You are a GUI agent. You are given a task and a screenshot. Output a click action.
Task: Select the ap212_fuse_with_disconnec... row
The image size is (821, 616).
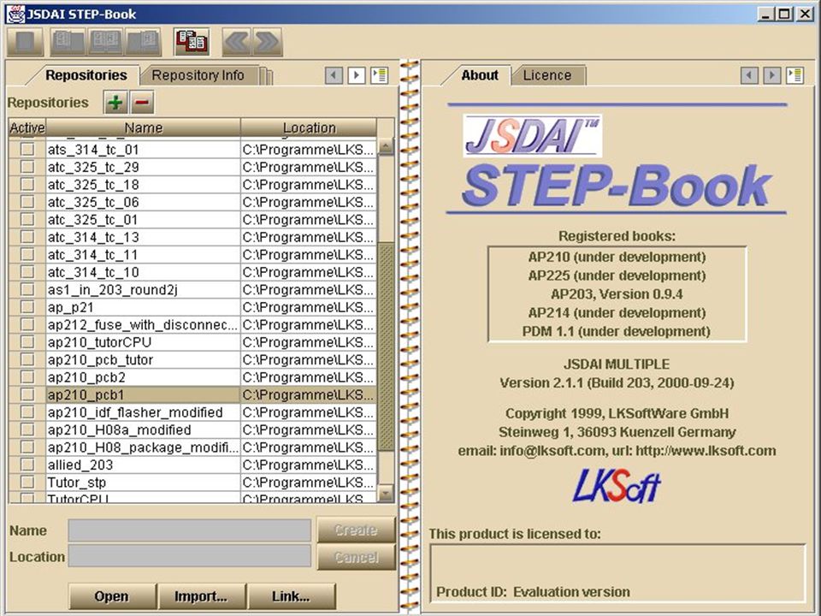click(x=192, y=325)
